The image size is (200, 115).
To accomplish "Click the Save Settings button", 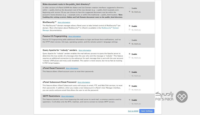I will pyautogui.click(x=147, y=111).
